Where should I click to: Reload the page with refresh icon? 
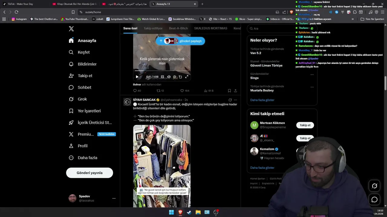[16, 12]
